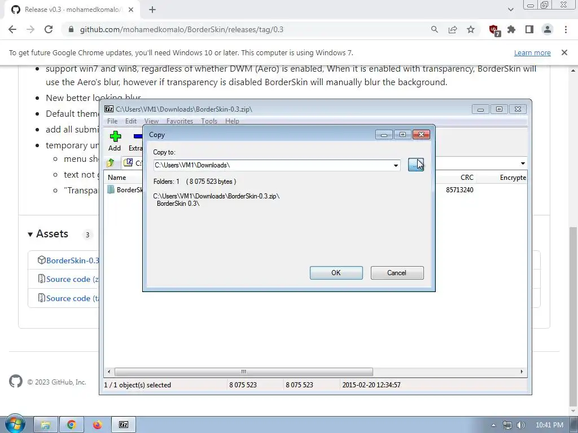This screenshot has height=433, width=578.
Task: Click the GitHub logo in page footer
Action: tap(15, 382)
